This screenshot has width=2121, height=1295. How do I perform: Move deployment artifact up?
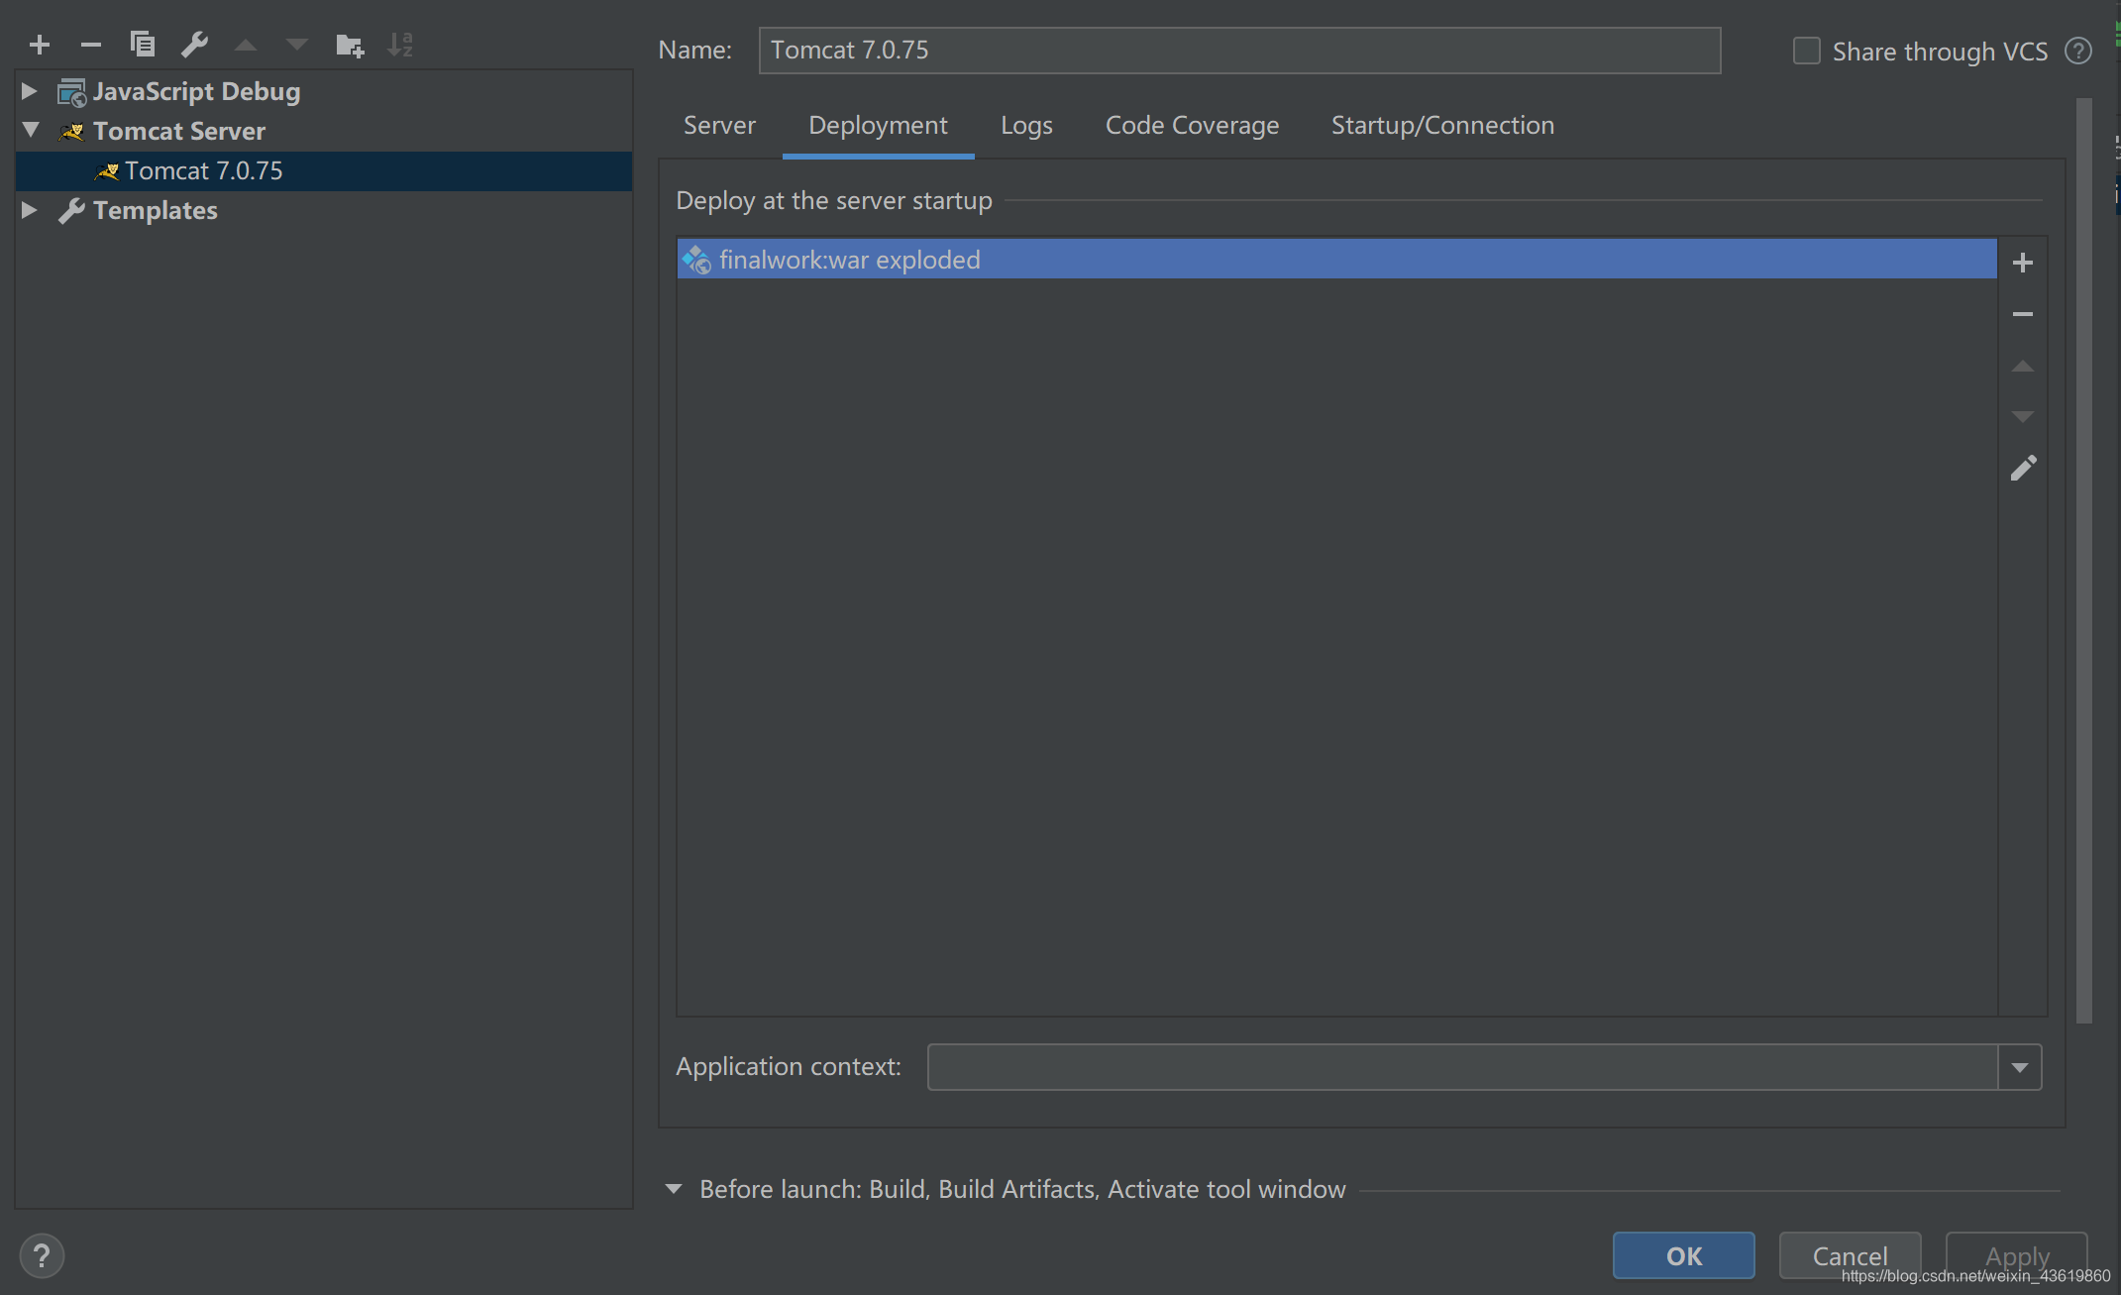2023,367
